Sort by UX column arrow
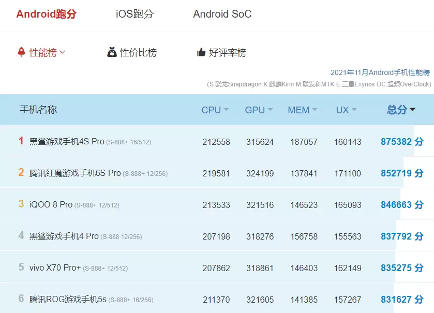Image resolution: width=434 pixels, height=313 pixels. click(354, 110)
